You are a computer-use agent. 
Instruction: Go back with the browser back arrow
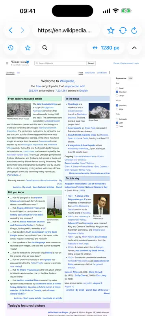(11, 30)
